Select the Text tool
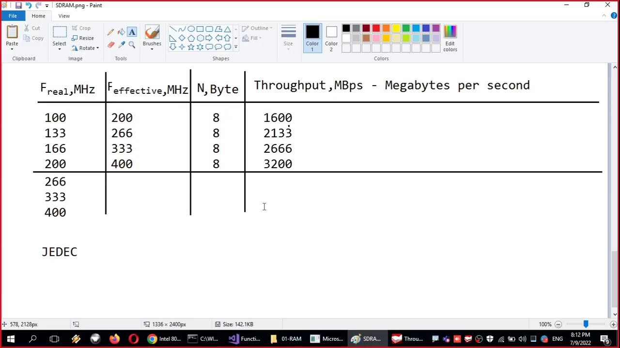620x348 pixels. 132,32
